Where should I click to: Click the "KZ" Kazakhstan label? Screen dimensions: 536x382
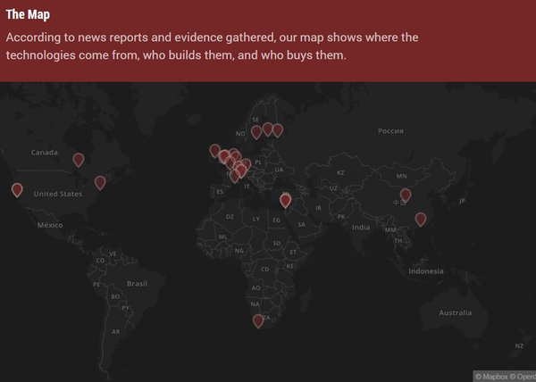340,173
